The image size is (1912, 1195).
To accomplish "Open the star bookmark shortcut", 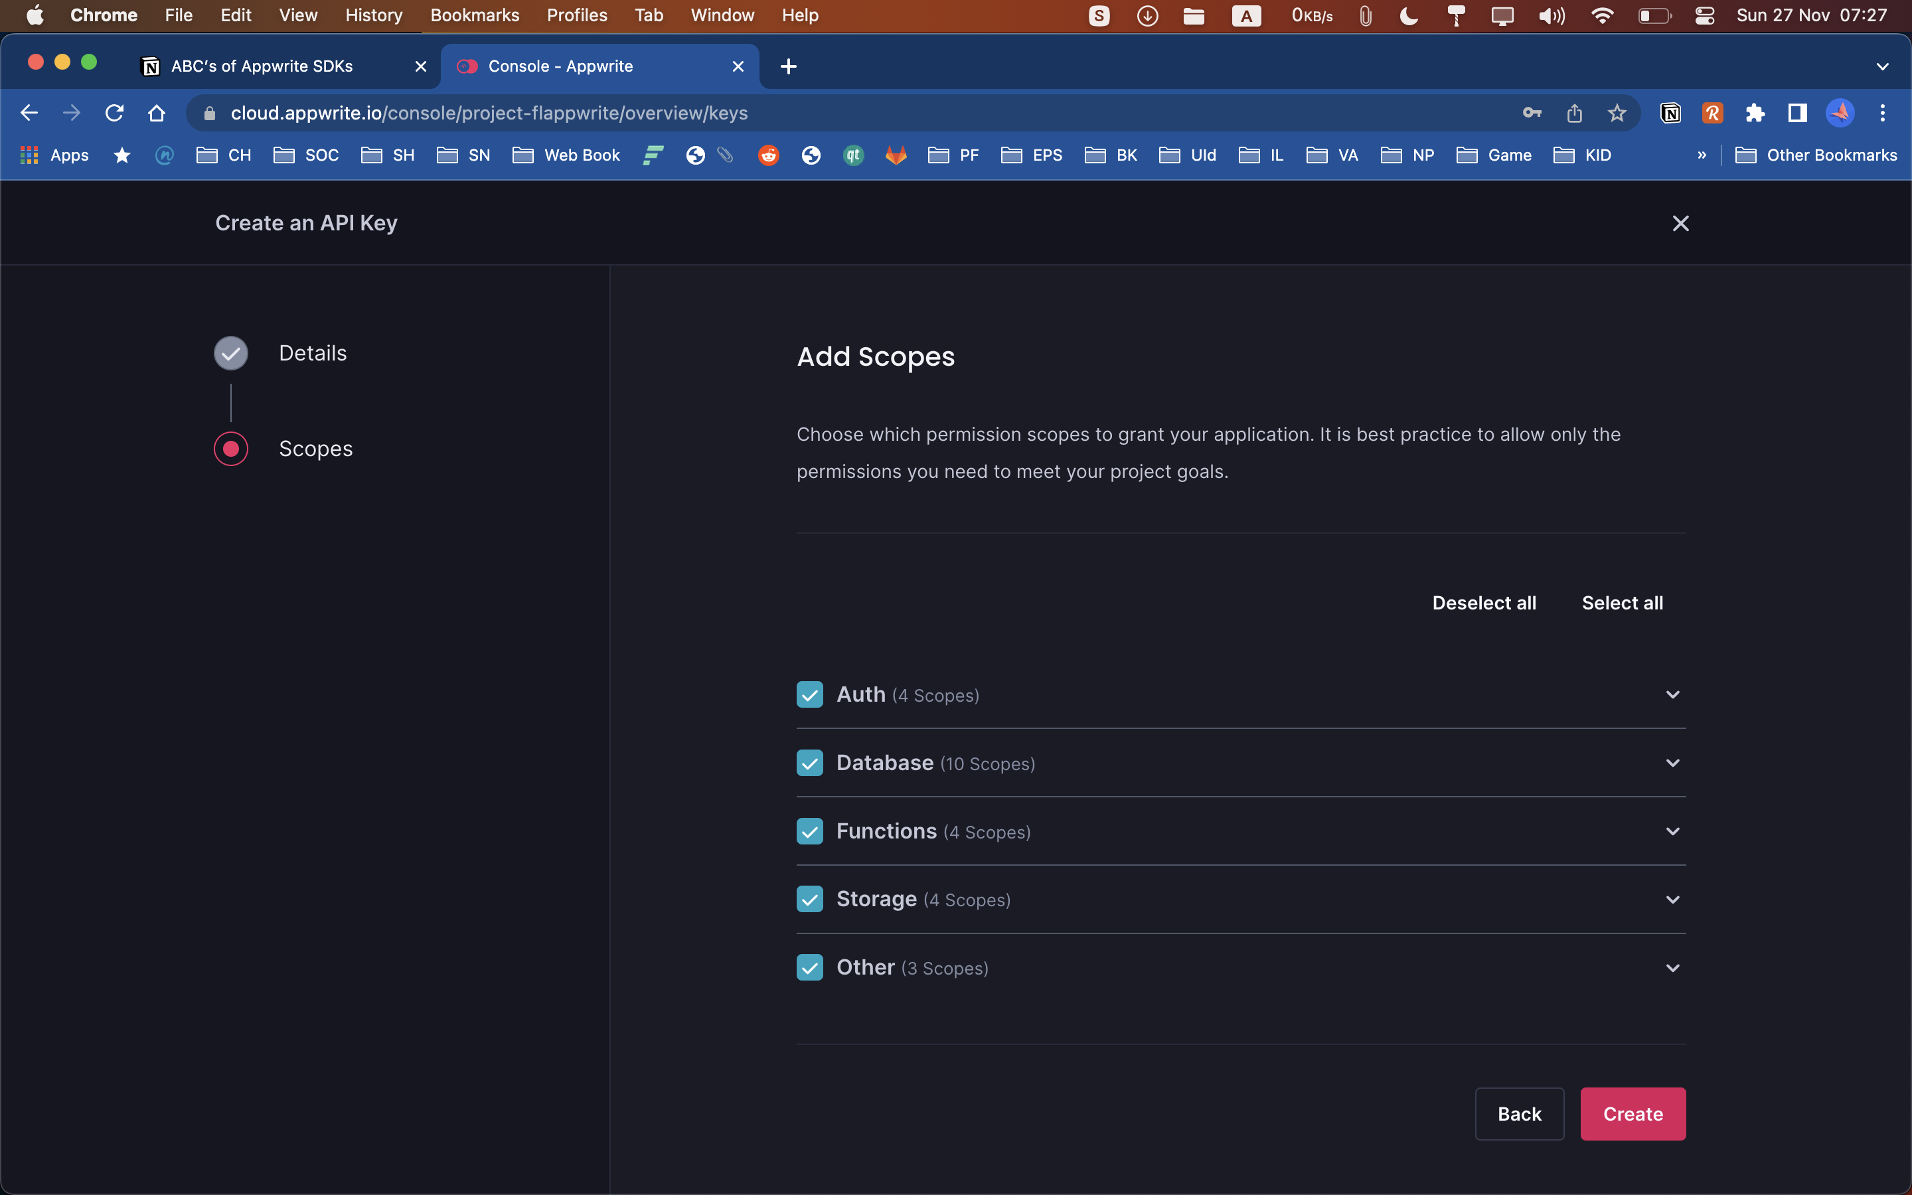I will point(121,156).
